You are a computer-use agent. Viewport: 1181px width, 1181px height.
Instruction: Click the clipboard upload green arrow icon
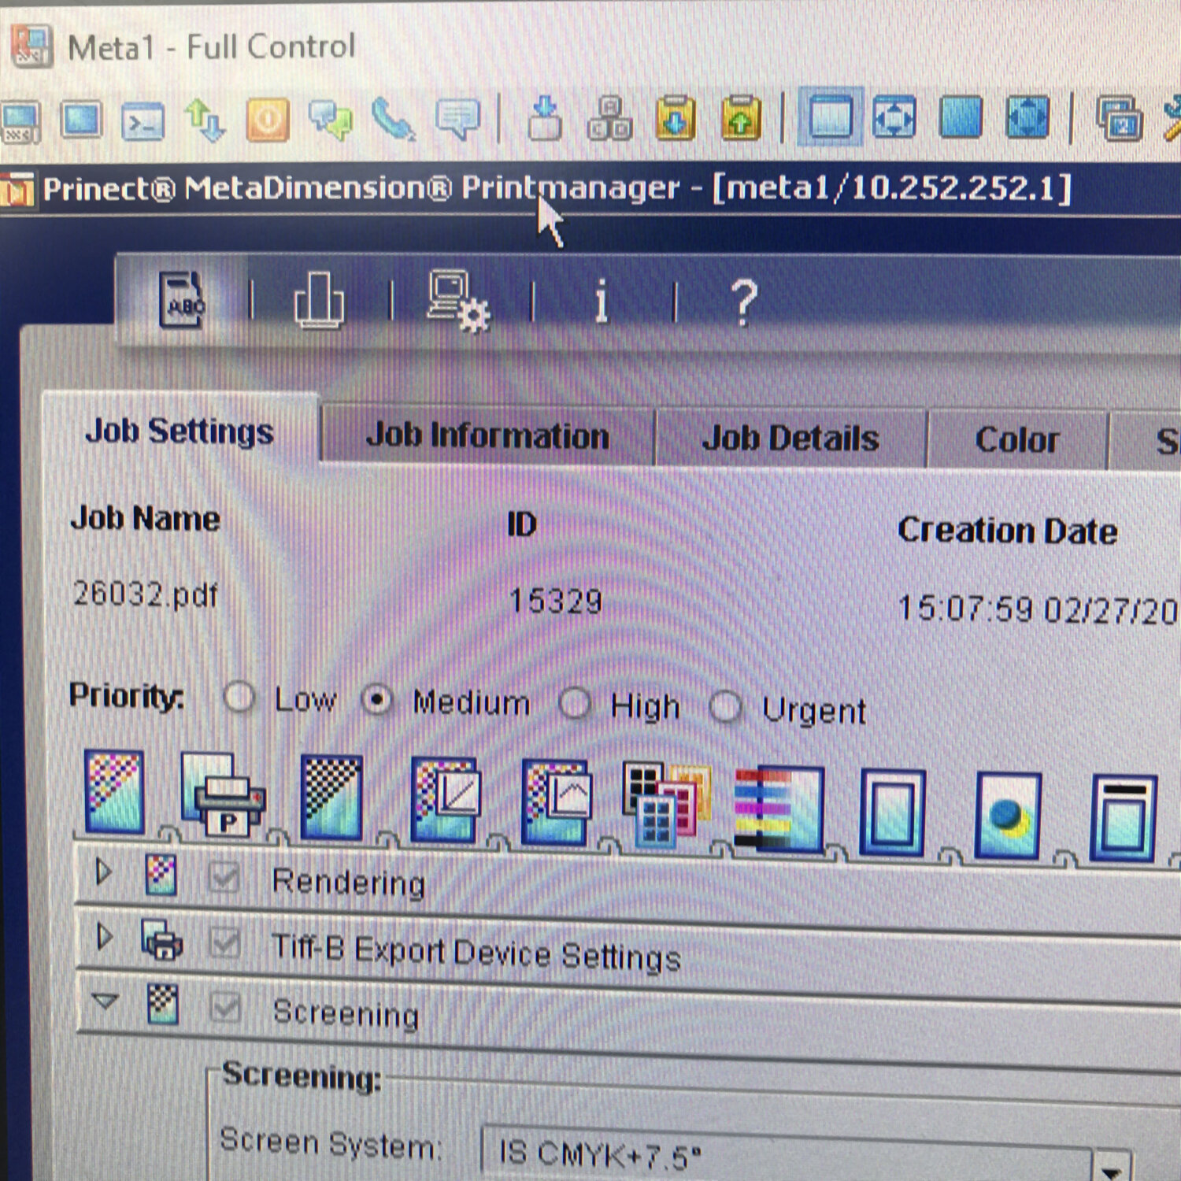(x=741, y=118)
